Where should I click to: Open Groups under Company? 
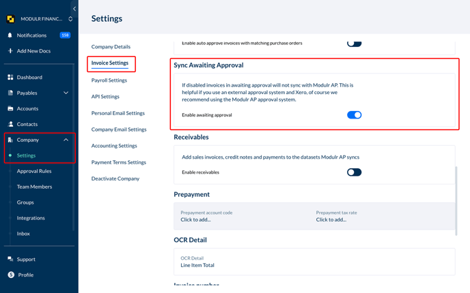(25, 202)
